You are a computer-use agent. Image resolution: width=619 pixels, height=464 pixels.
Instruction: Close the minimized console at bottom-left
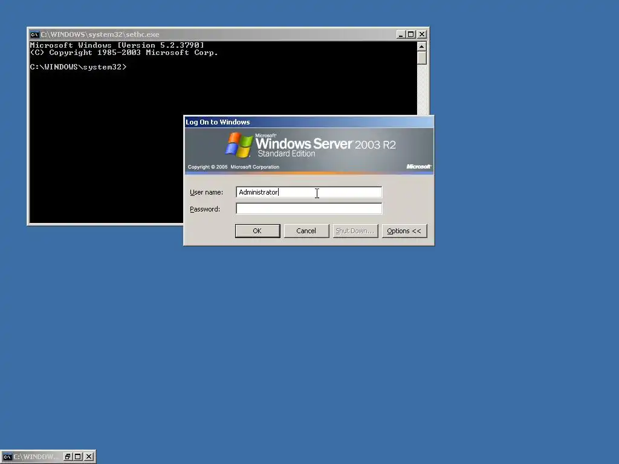coord(89,457)
